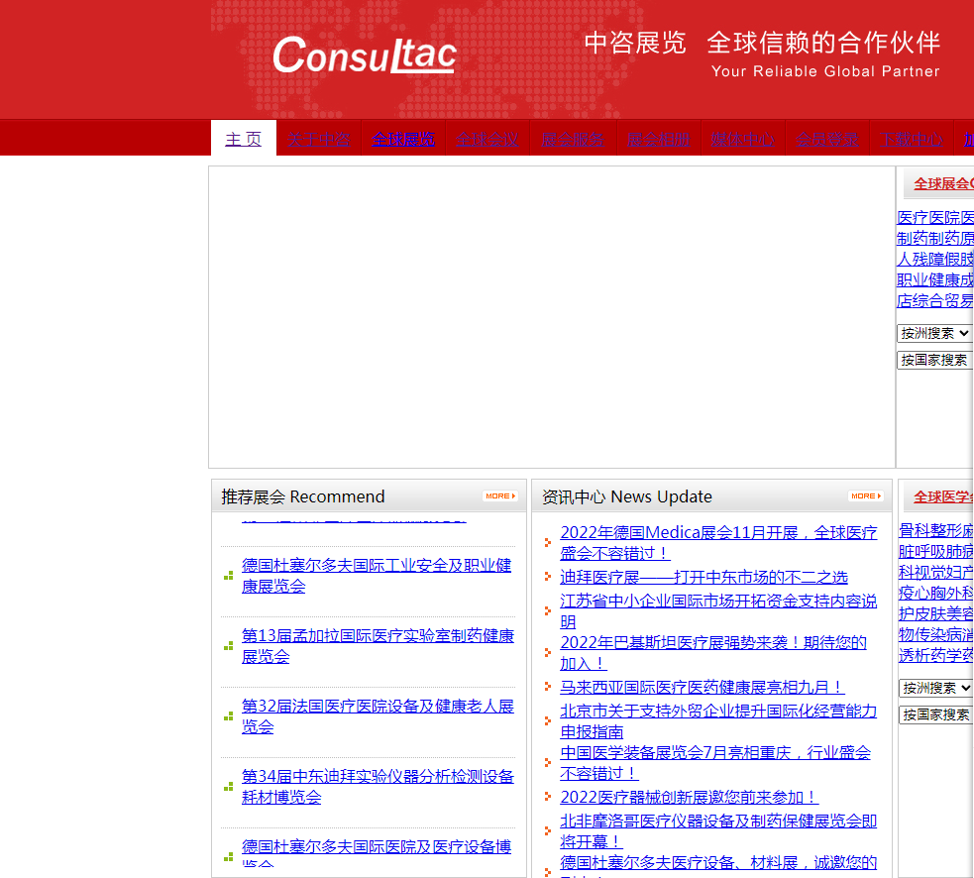Click orange arrow bullet beside 迪拜医疗展 news
The height and width of the screenshot is (878, 974).
tap(547, 577)
